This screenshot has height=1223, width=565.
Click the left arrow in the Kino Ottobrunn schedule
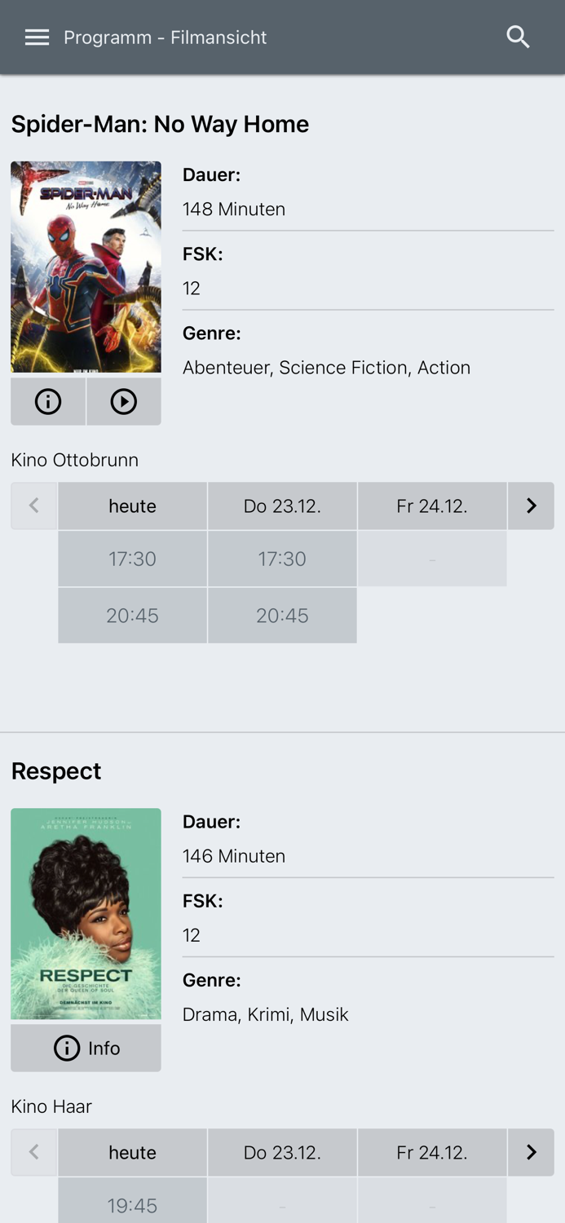33,506
